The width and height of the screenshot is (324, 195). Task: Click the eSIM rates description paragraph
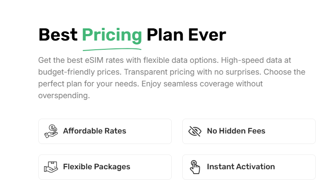click(171, 78)
